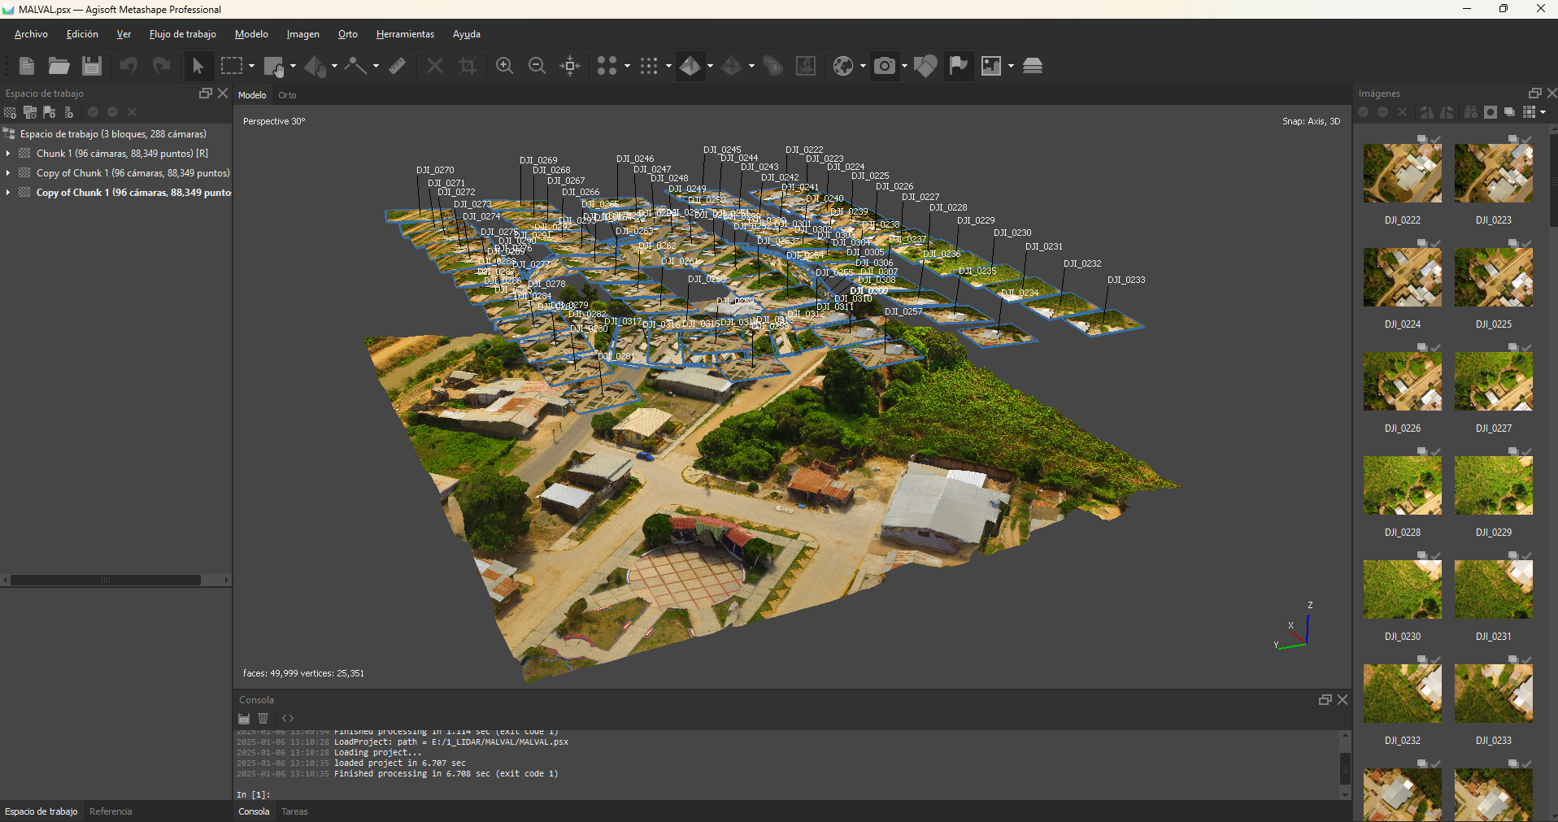The width and height of the screenshot is (1558, 822).
Task: Click the Add chunk icon in Workspace panel
Action: click(10, 112)
